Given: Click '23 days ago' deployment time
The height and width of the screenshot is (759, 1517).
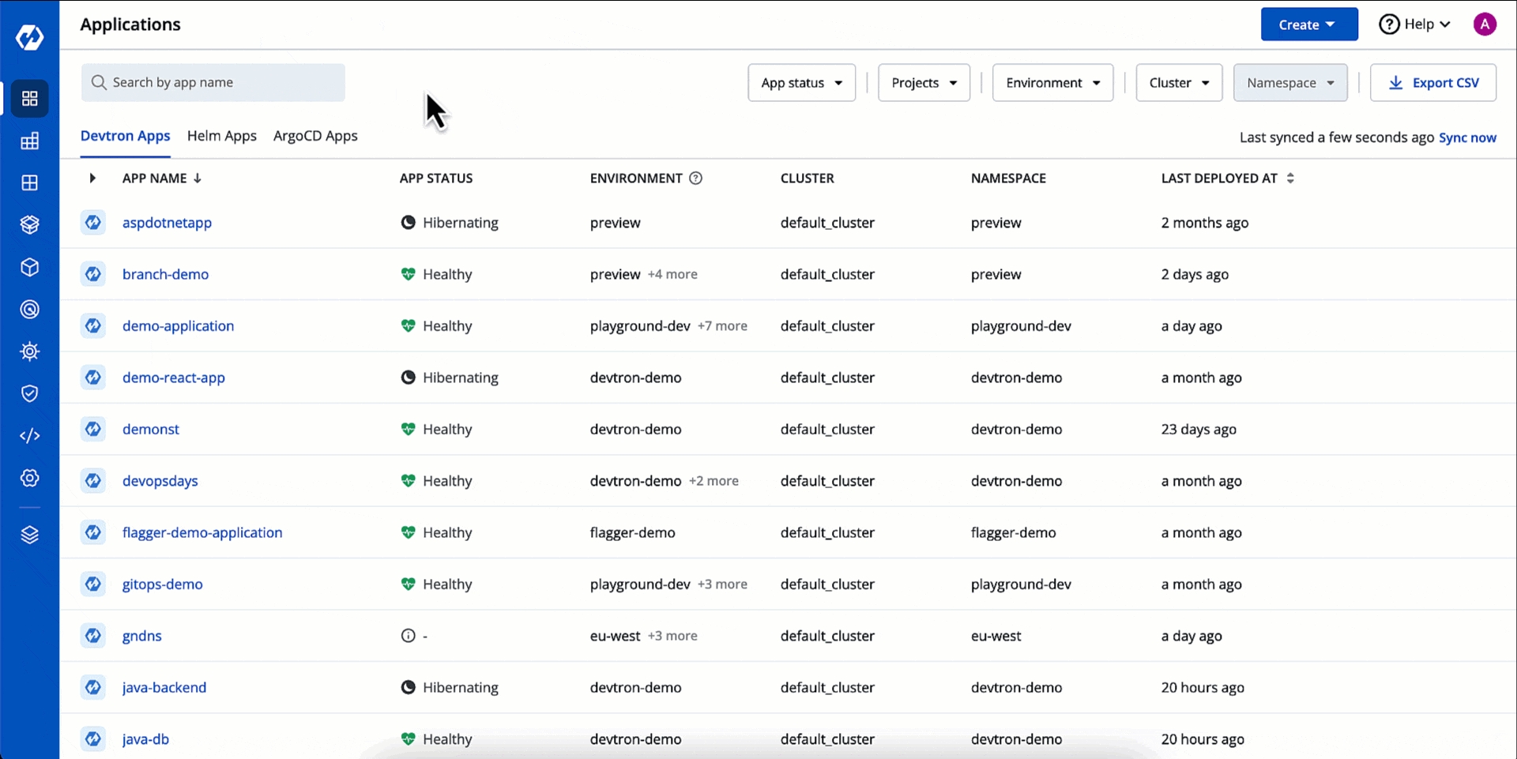Looking at the screenshot, I should (1199, 429).
